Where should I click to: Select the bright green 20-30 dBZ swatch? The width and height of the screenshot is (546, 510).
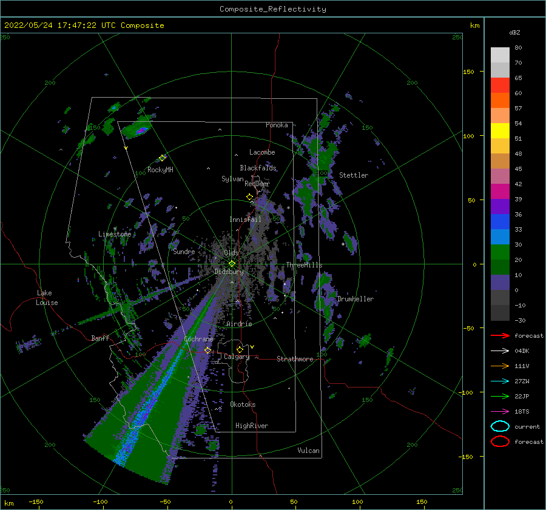coord(500,252)
